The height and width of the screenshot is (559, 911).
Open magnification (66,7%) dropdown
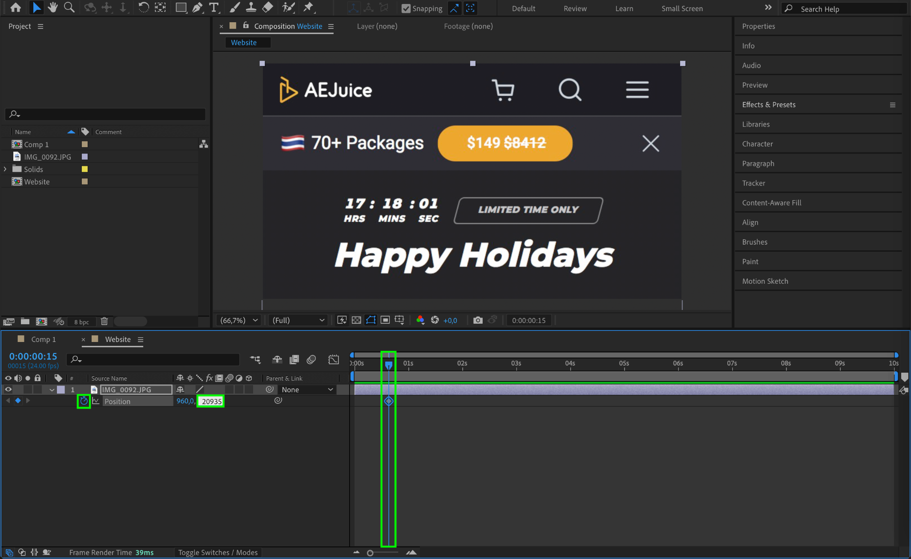pos(238,320)
